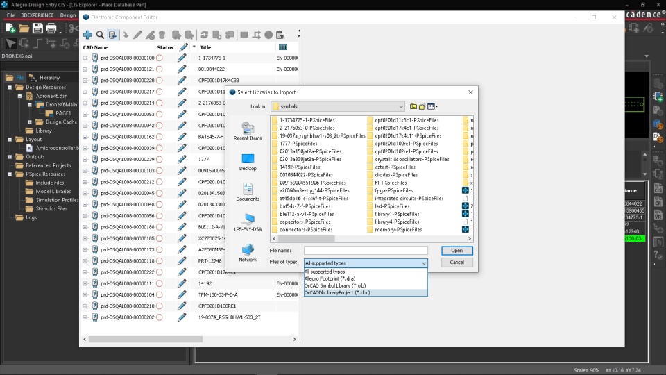Click the pencil edit icon in editor toolbar
The height and width of the screenshot is (375, 666).
point(137,35)
